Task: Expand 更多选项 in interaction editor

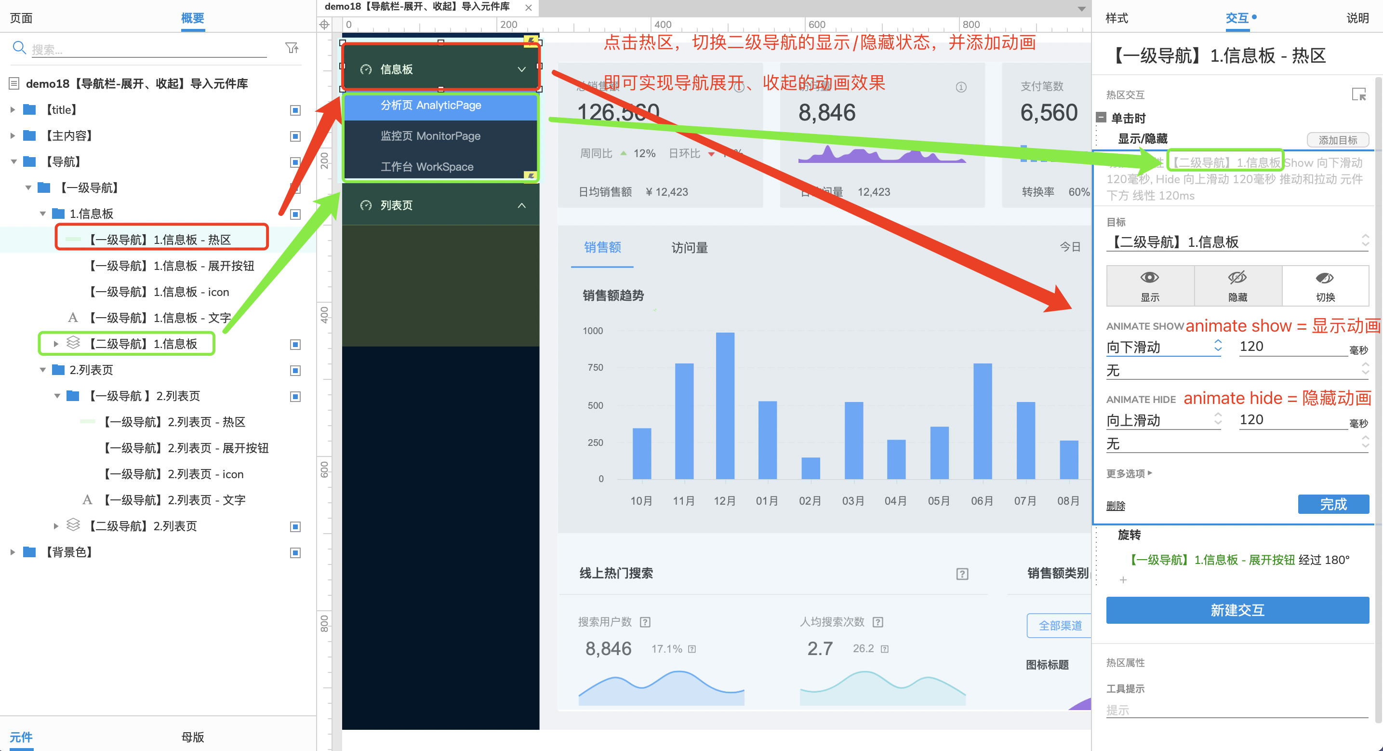Action: [1129, 473]
